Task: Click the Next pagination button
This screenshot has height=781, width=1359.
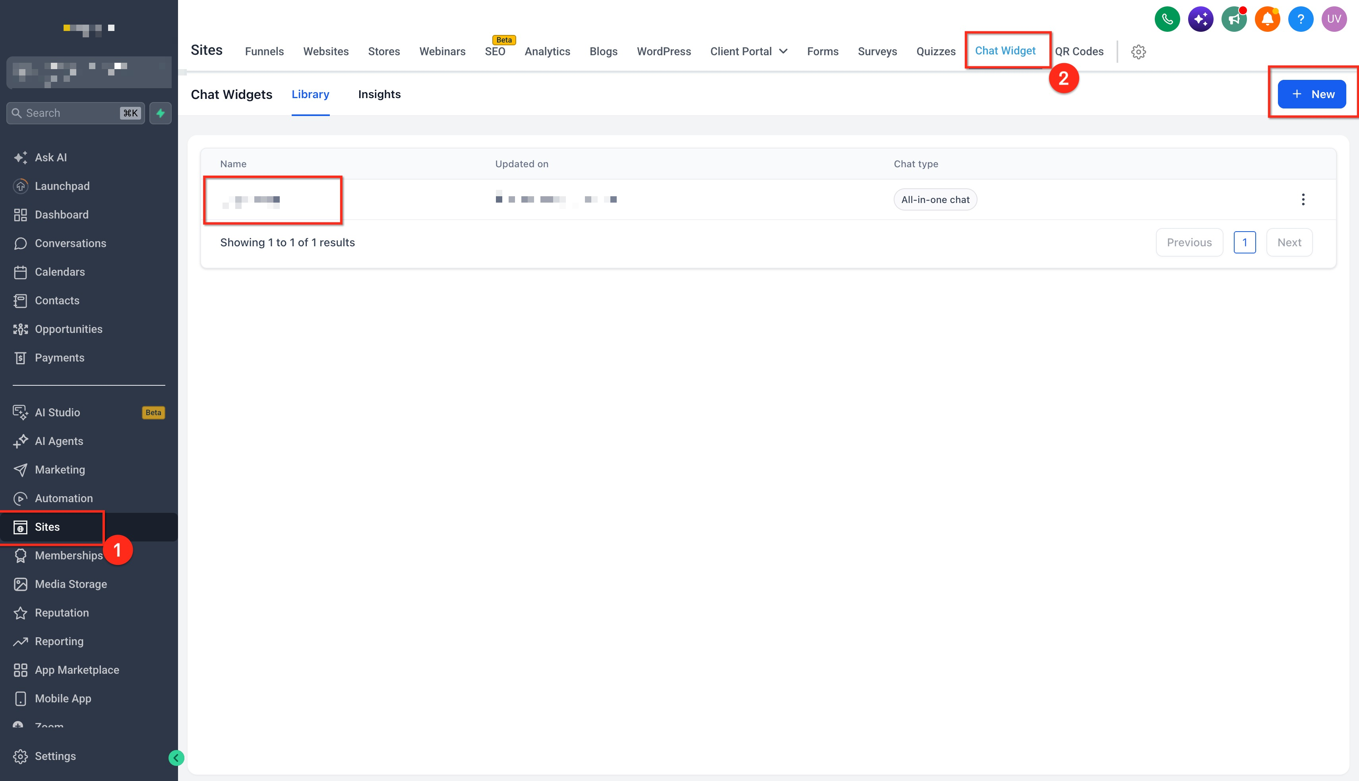Action: [x=1289, y=242]
